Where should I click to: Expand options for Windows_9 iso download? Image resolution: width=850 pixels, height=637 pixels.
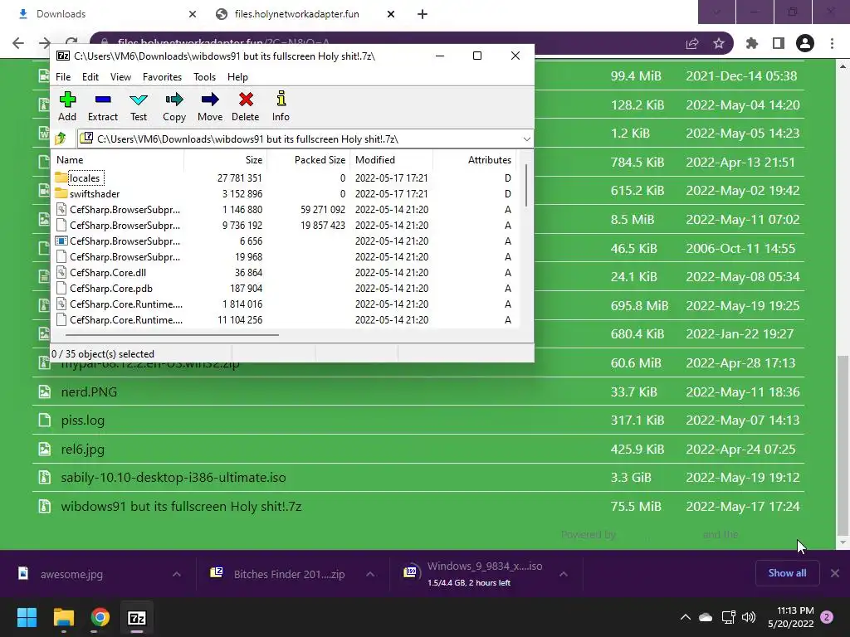564,574
